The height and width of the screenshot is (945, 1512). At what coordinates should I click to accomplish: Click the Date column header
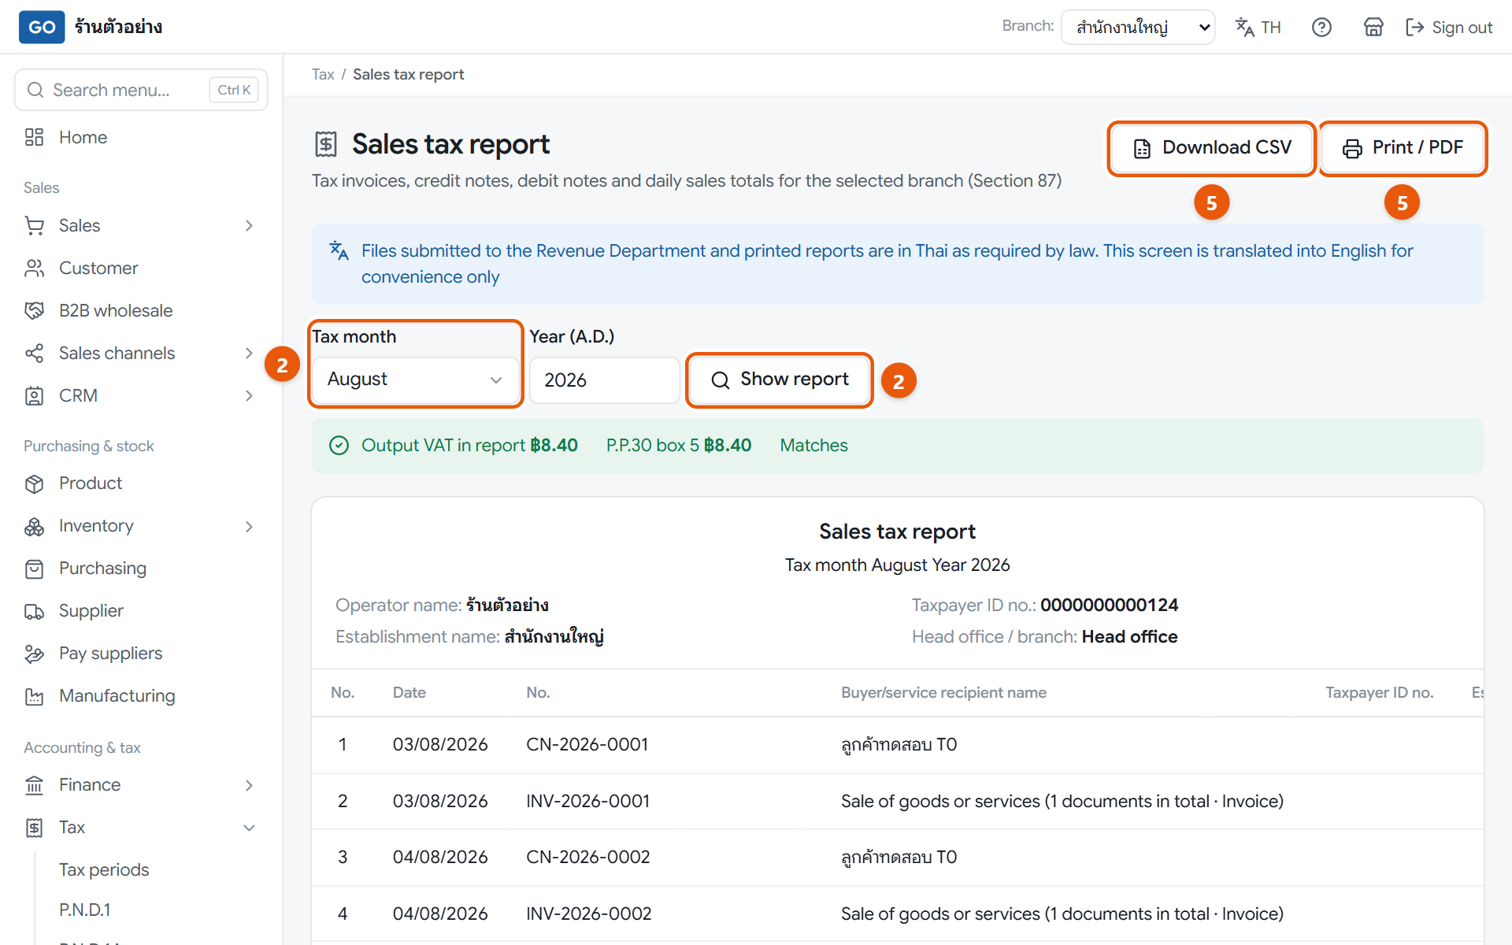click(x=409, y=693)
